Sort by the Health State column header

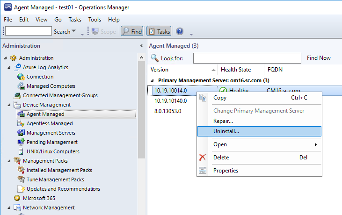(241, 70)
